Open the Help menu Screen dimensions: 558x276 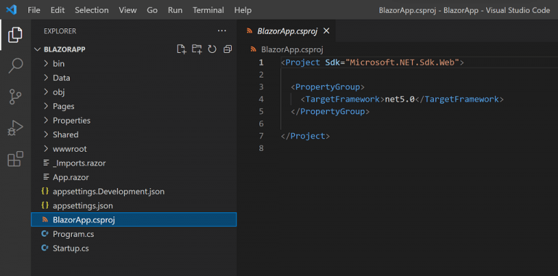[243, 10]
